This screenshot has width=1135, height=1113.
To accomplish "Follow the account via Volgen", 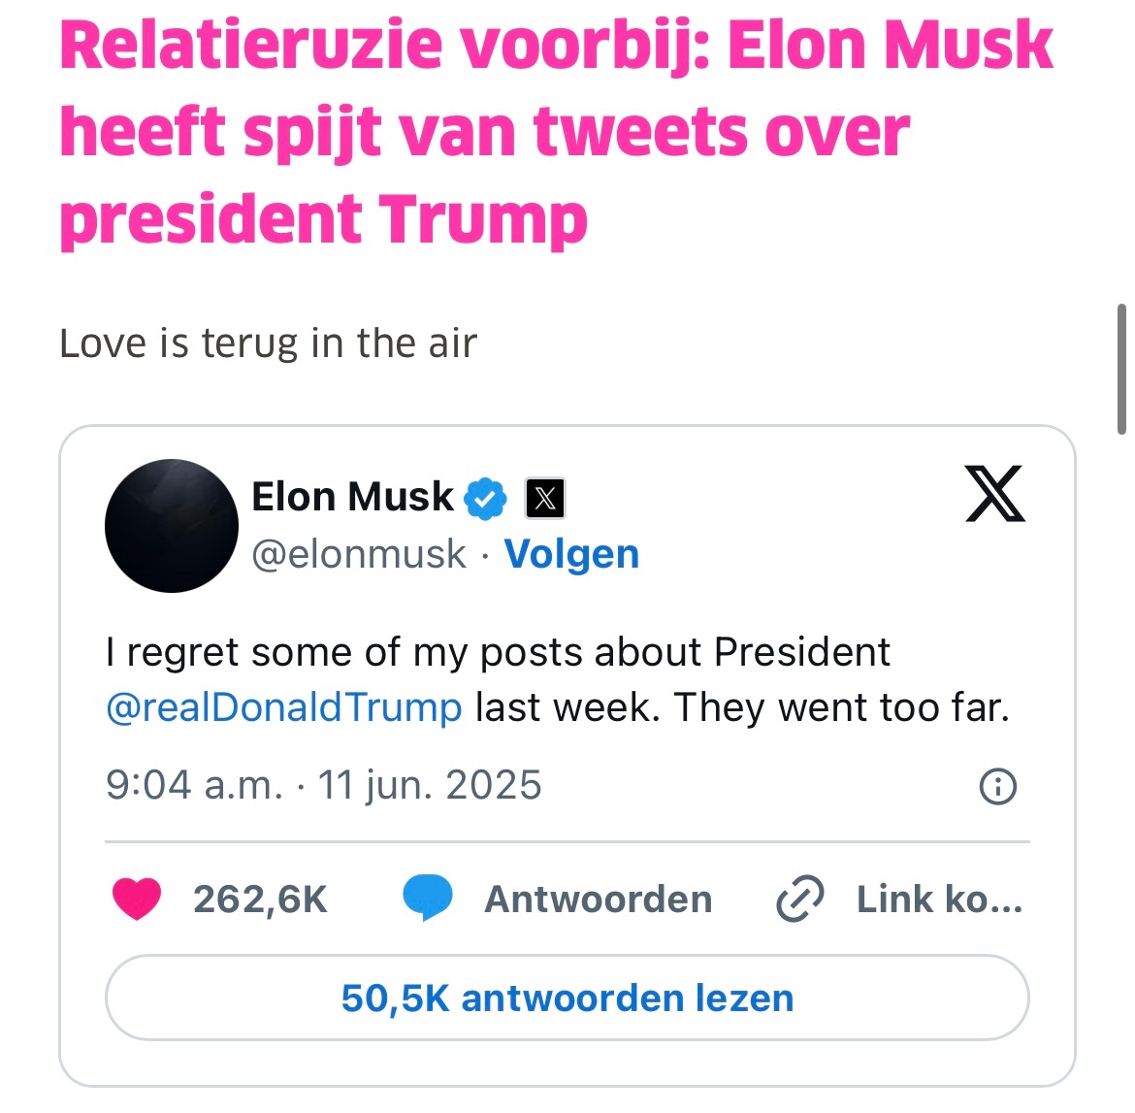I will pos(571,554).
